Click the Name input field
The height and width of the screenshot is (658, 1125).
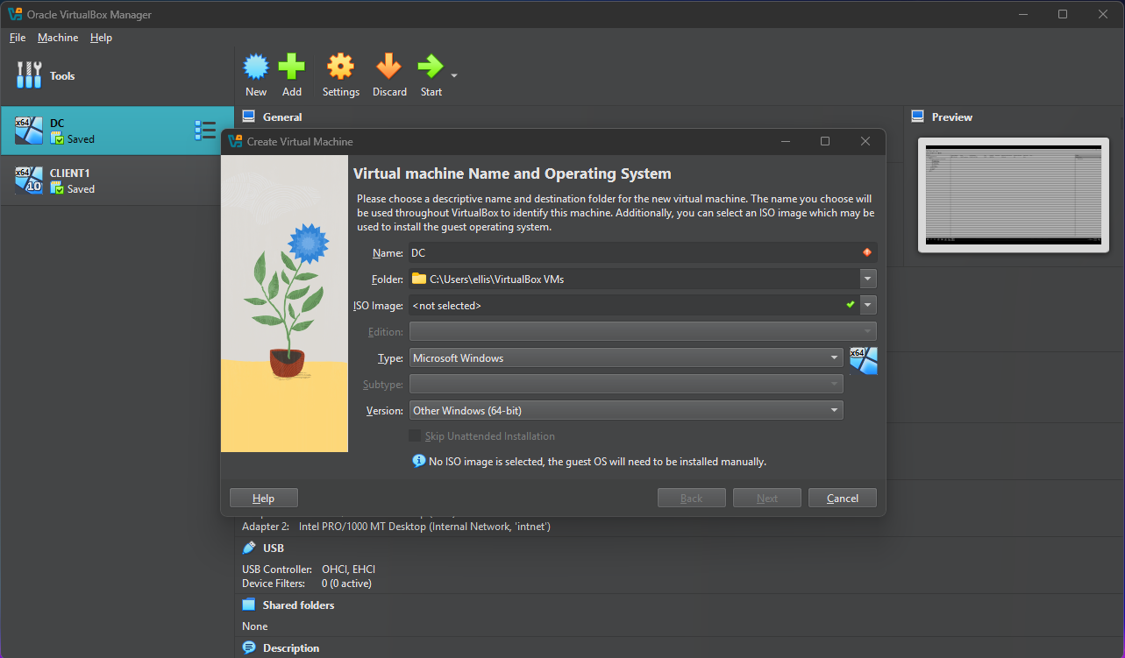(643, 252)
